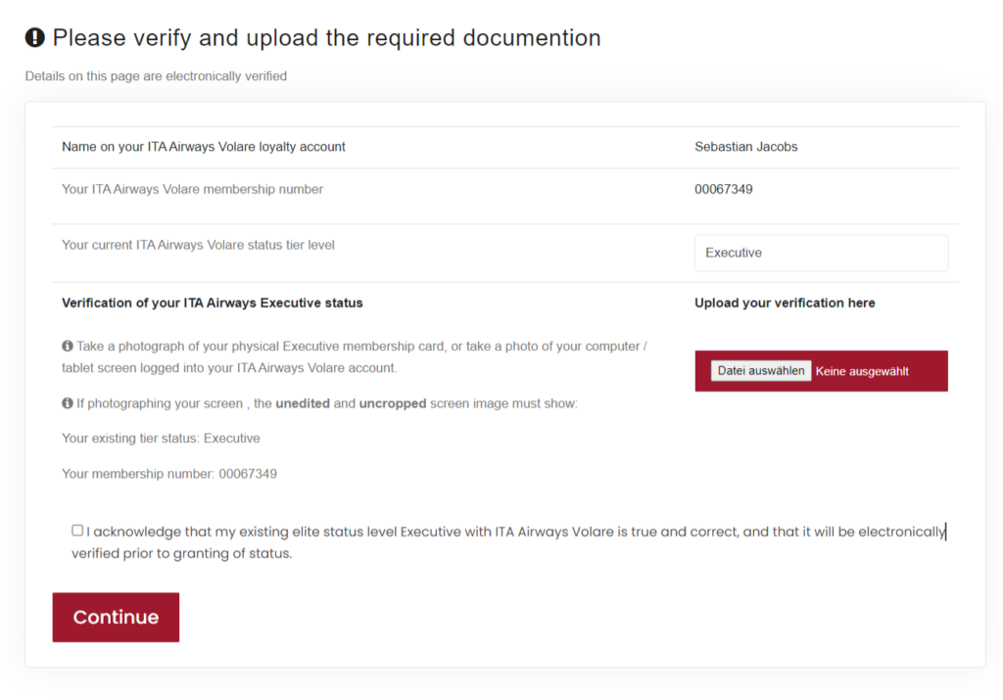Click the exclamation icon beside the page heading

point(35,38)
